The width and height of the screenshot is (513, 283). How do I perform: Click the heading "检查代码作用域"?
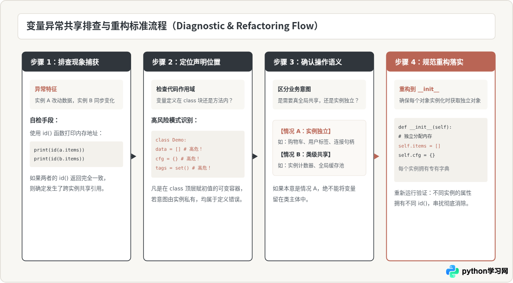coord(176,89)
